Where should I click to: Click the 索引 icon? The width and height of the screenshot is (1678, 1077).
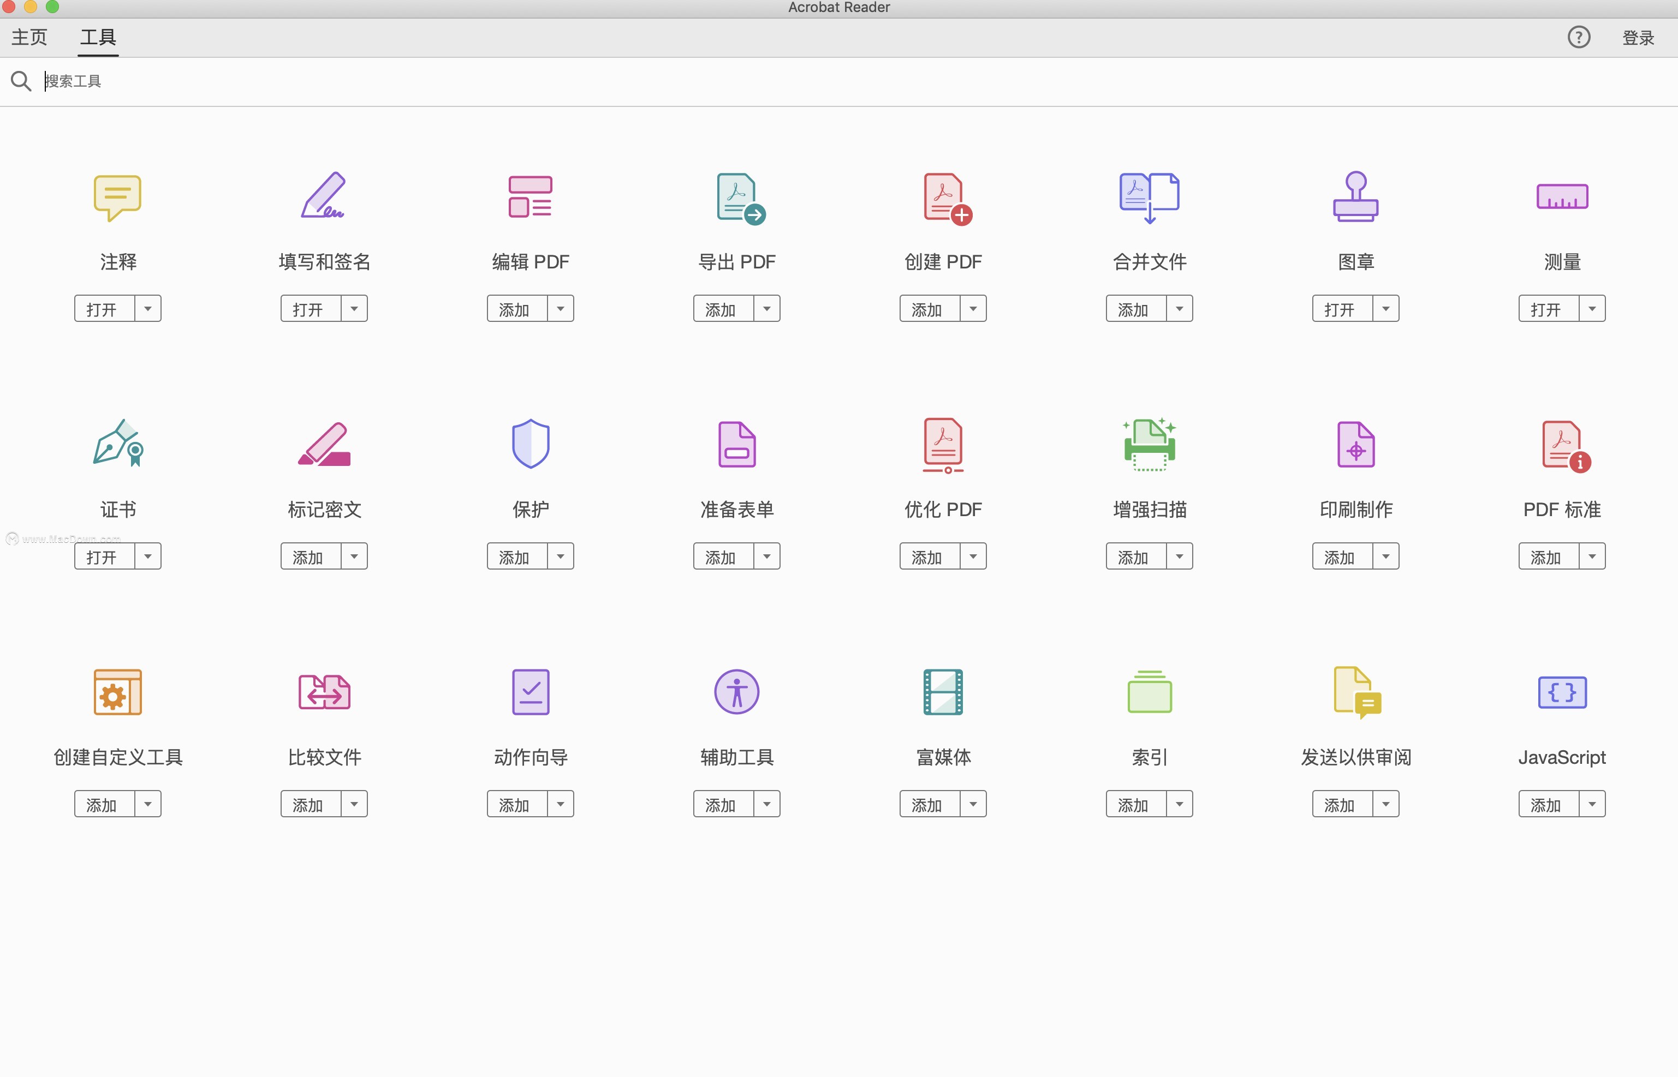(1149, 692)
